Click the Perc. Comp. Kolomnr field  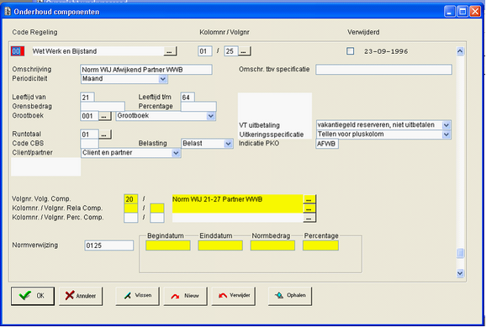point(131,218)
